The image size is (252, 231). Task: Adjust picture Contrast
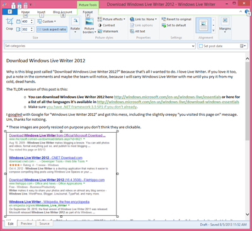tap(106, 25)
